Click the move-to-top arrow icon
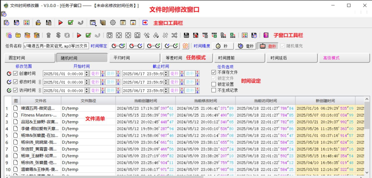Screen dimensions: 372x178 tap(110, 35)
